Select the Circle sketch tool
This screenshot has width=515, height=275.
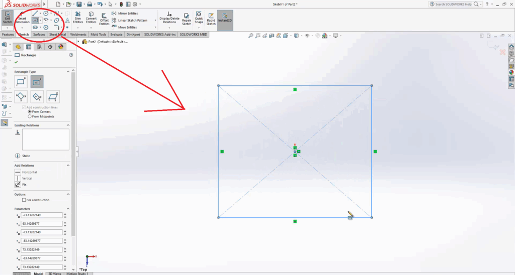point(46,14)
